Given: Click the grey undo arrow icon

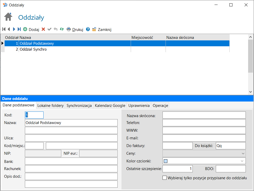Looking at the screenshot, I should tap(56, 29).
